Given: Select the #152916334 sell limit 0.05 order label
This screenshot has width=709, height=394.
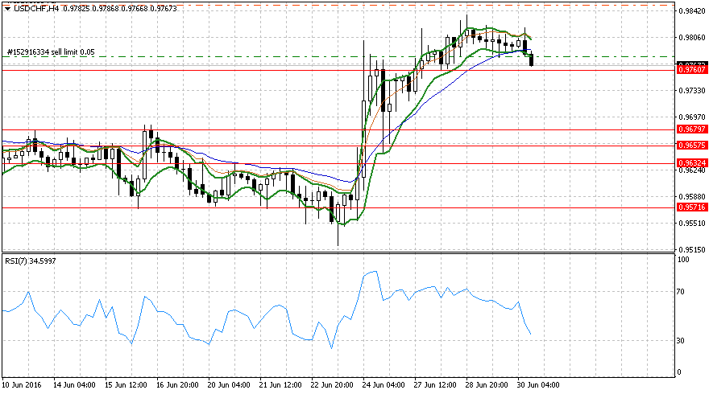Looking at the screenshot, I should click(x=51, y=52).
